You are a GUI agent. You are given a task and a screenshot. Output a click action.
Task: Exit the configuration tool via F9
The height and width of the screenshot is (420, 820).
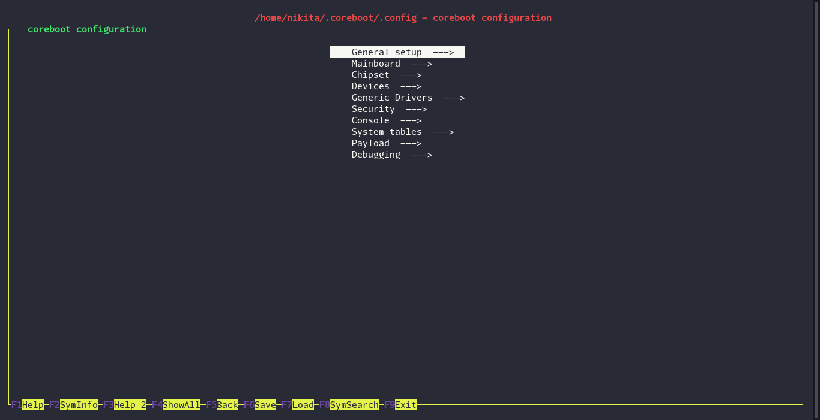pos(405,404)
